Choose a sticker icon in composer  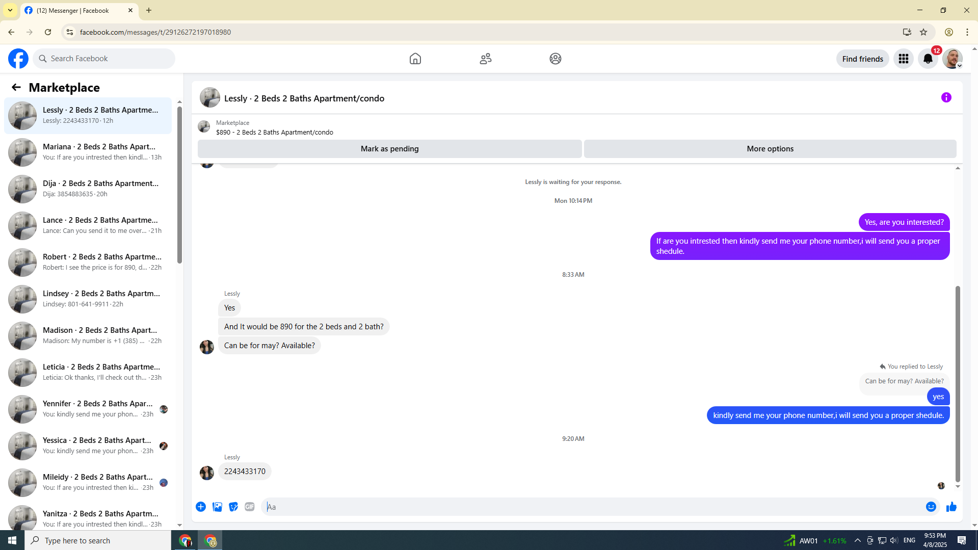pos(233,507)
